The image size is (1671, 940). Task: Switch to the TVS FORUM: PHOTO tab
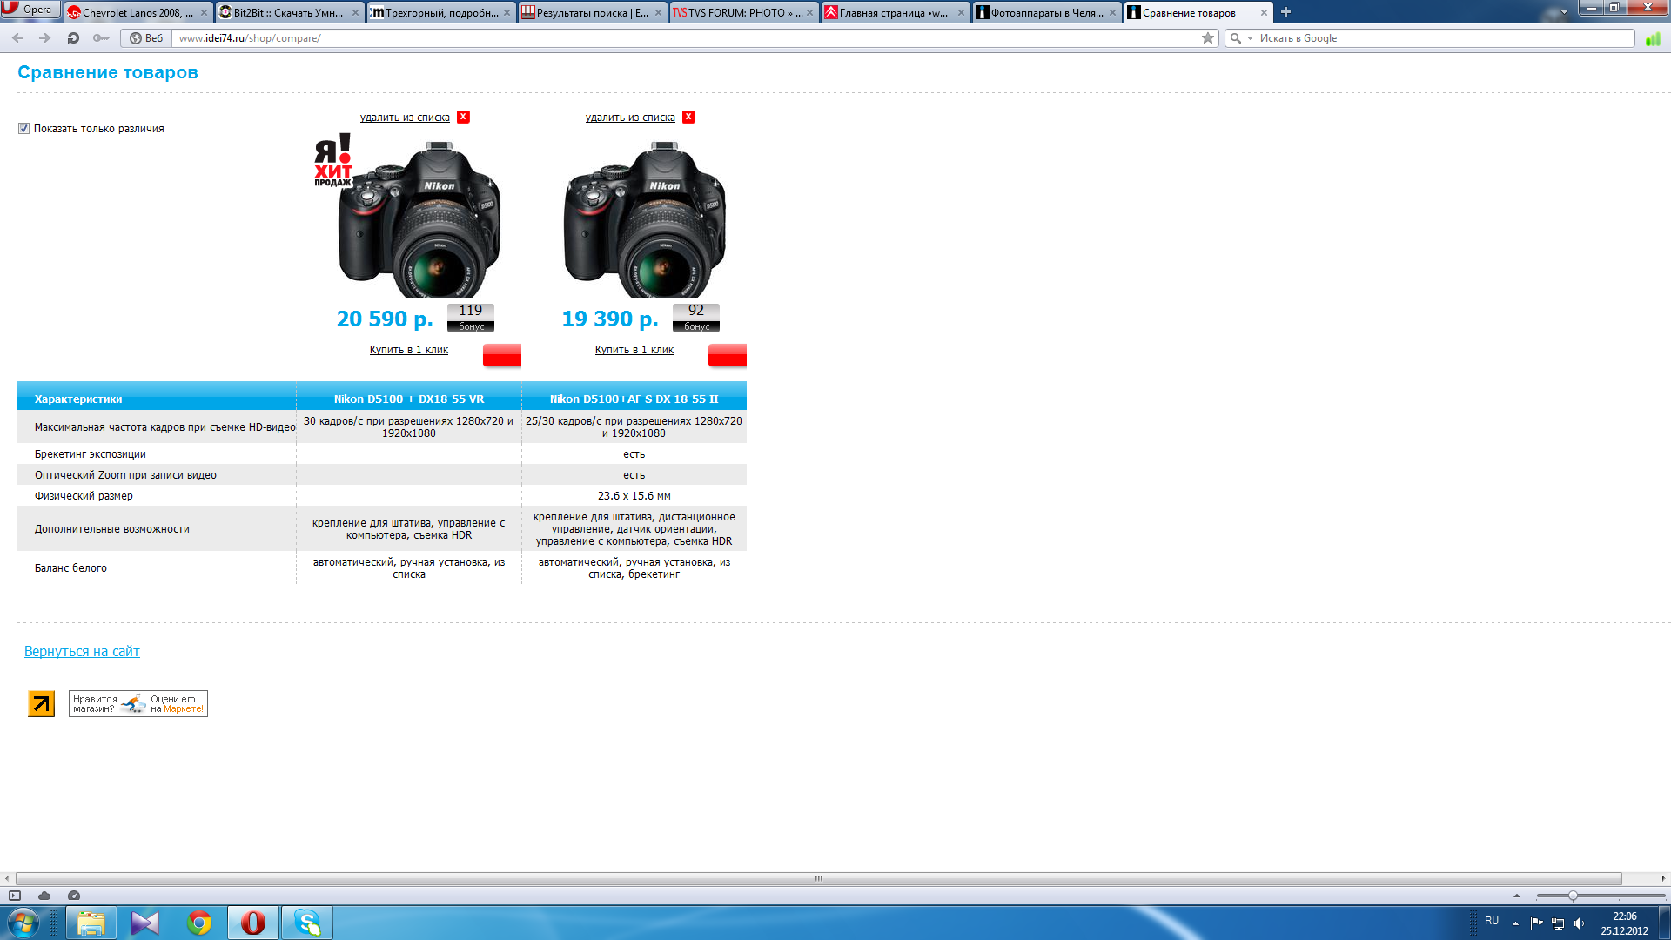(735, 13)
